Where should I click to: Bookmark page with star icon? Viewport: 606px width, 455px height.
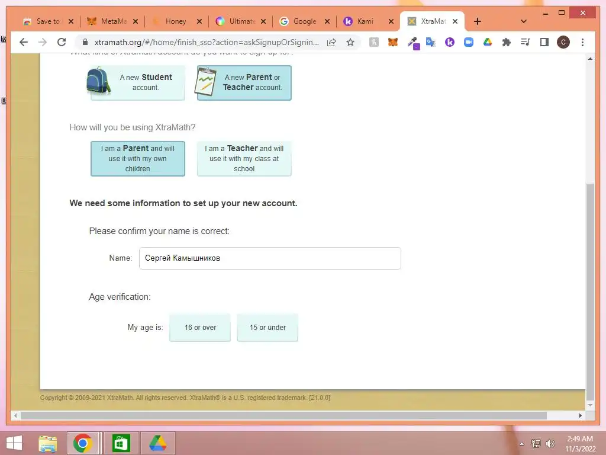[350, 42]
